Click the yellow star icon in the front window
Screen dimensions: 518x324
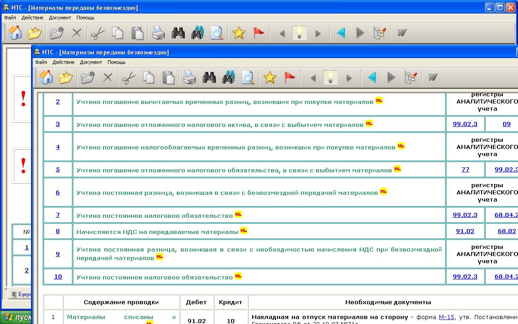(269, 77)
